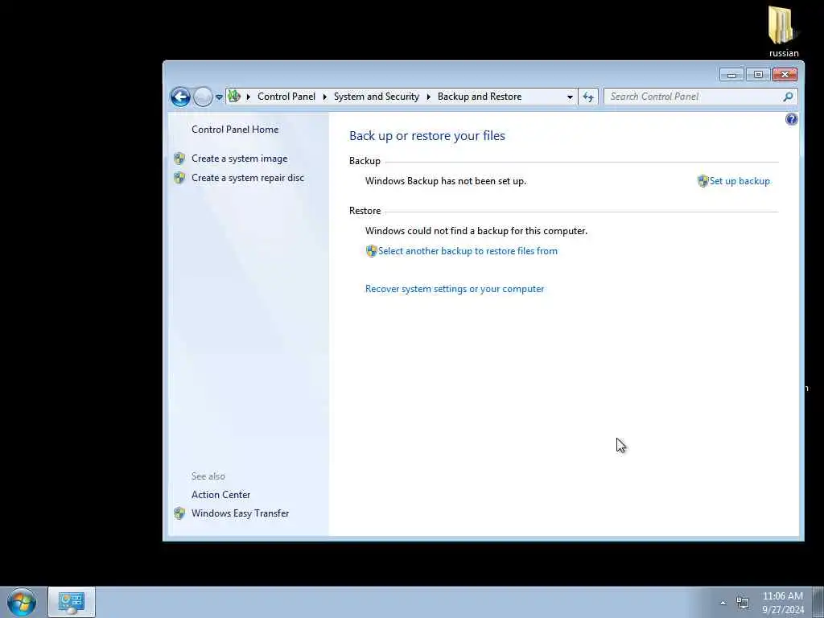Click Create a system repair disc link
Image resolution: width=824 pixels, height=618 pixels.
(248, 178)
